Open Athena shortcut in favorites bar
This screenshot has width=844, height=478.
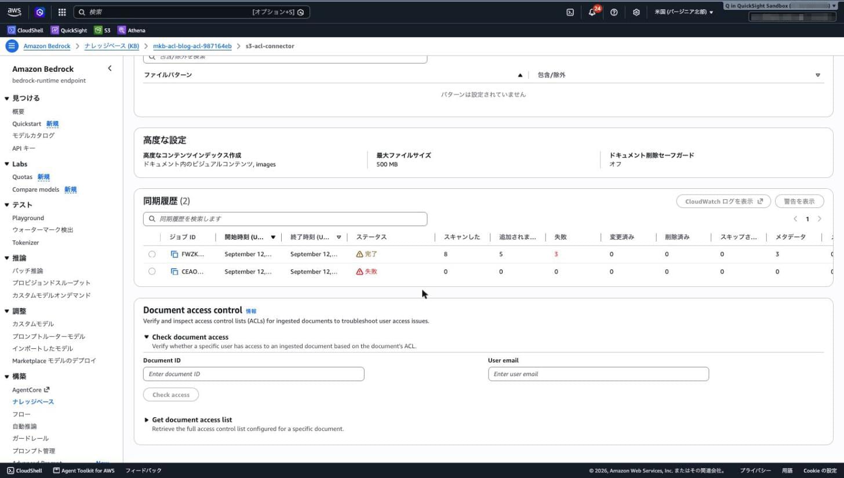132,30
